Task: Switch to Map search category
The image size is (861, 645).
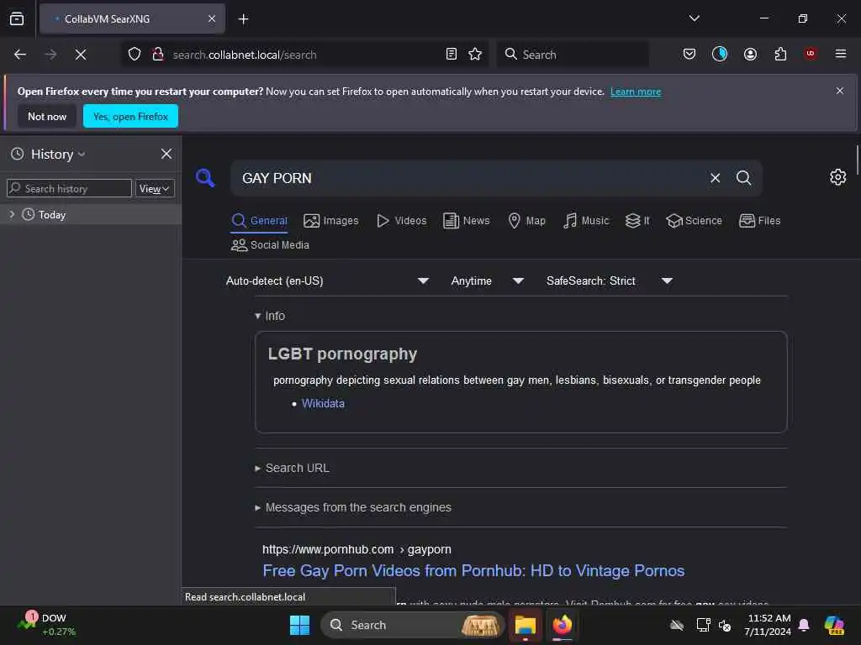Action: coord(526,221)
